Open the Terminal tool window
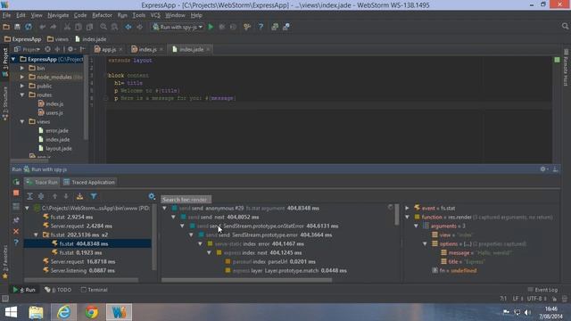 point(94,290)
